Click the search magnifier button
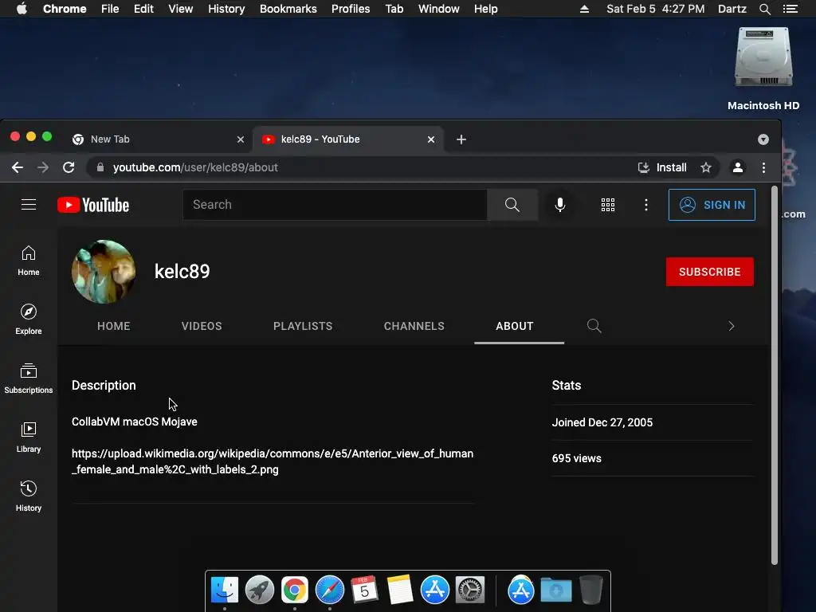The image size is (816, 612). (512, 205)
